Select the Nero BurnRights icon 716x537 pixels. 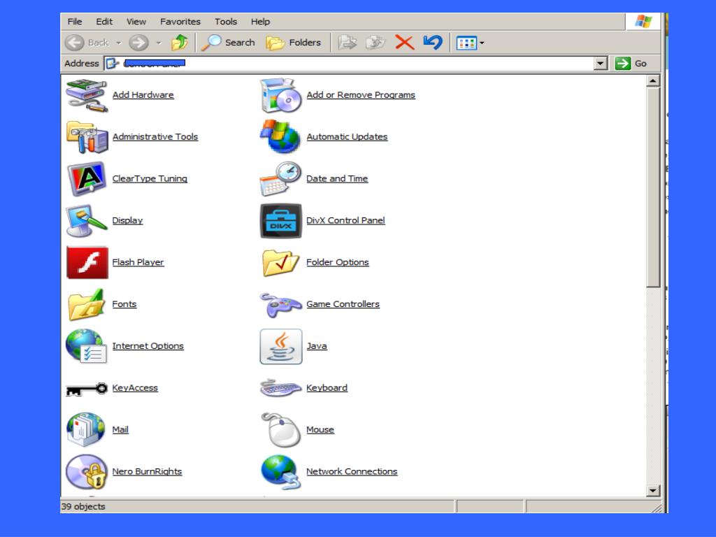[87, 472]
